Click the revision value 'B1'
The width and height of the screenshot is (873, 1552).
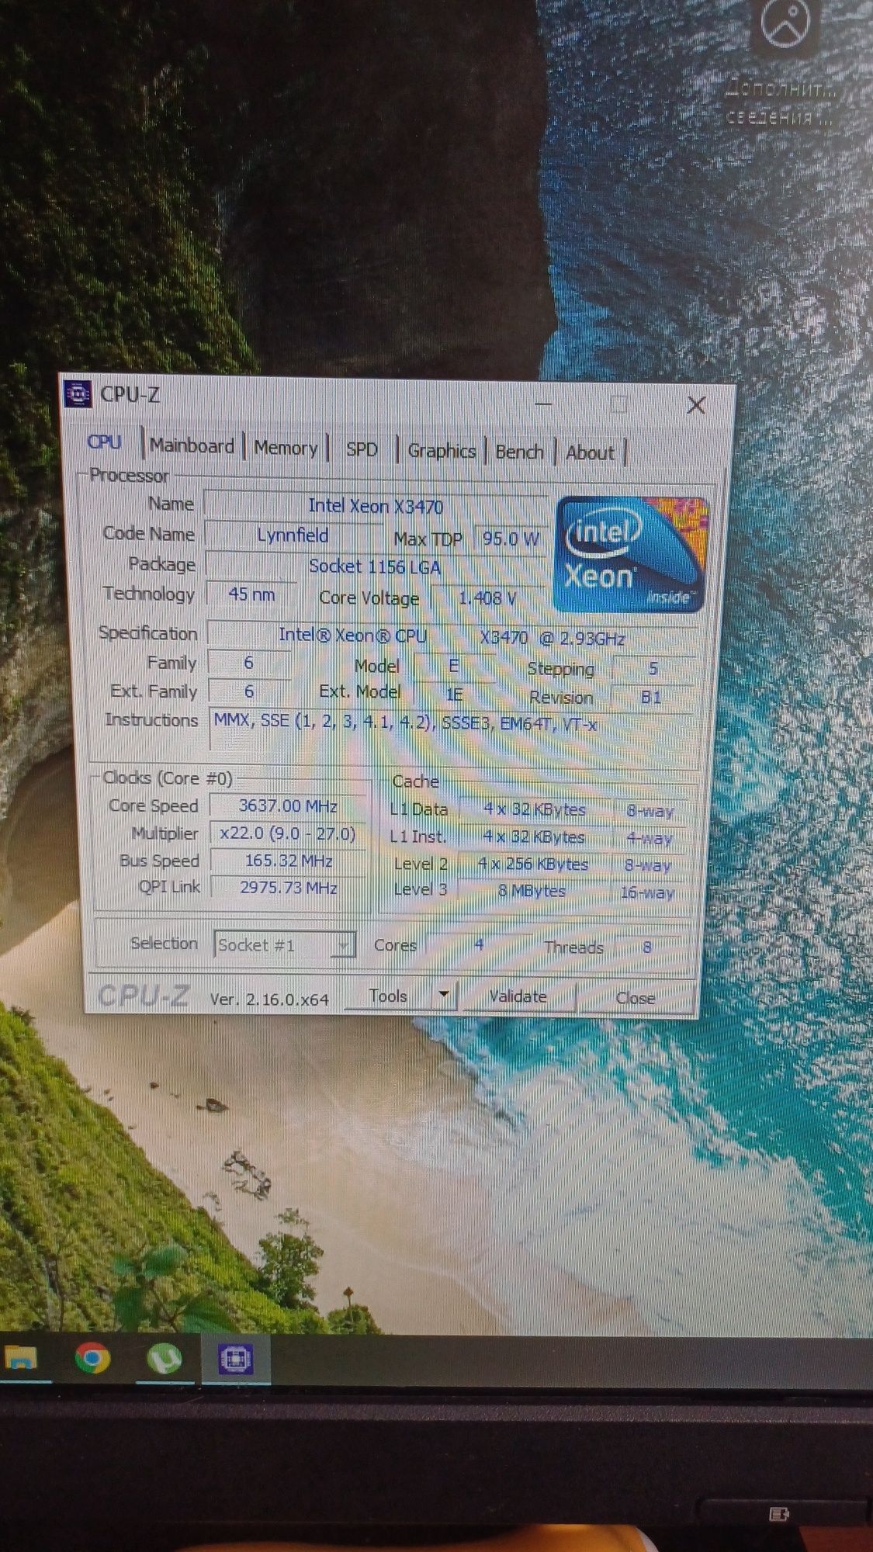pos(651,697)
